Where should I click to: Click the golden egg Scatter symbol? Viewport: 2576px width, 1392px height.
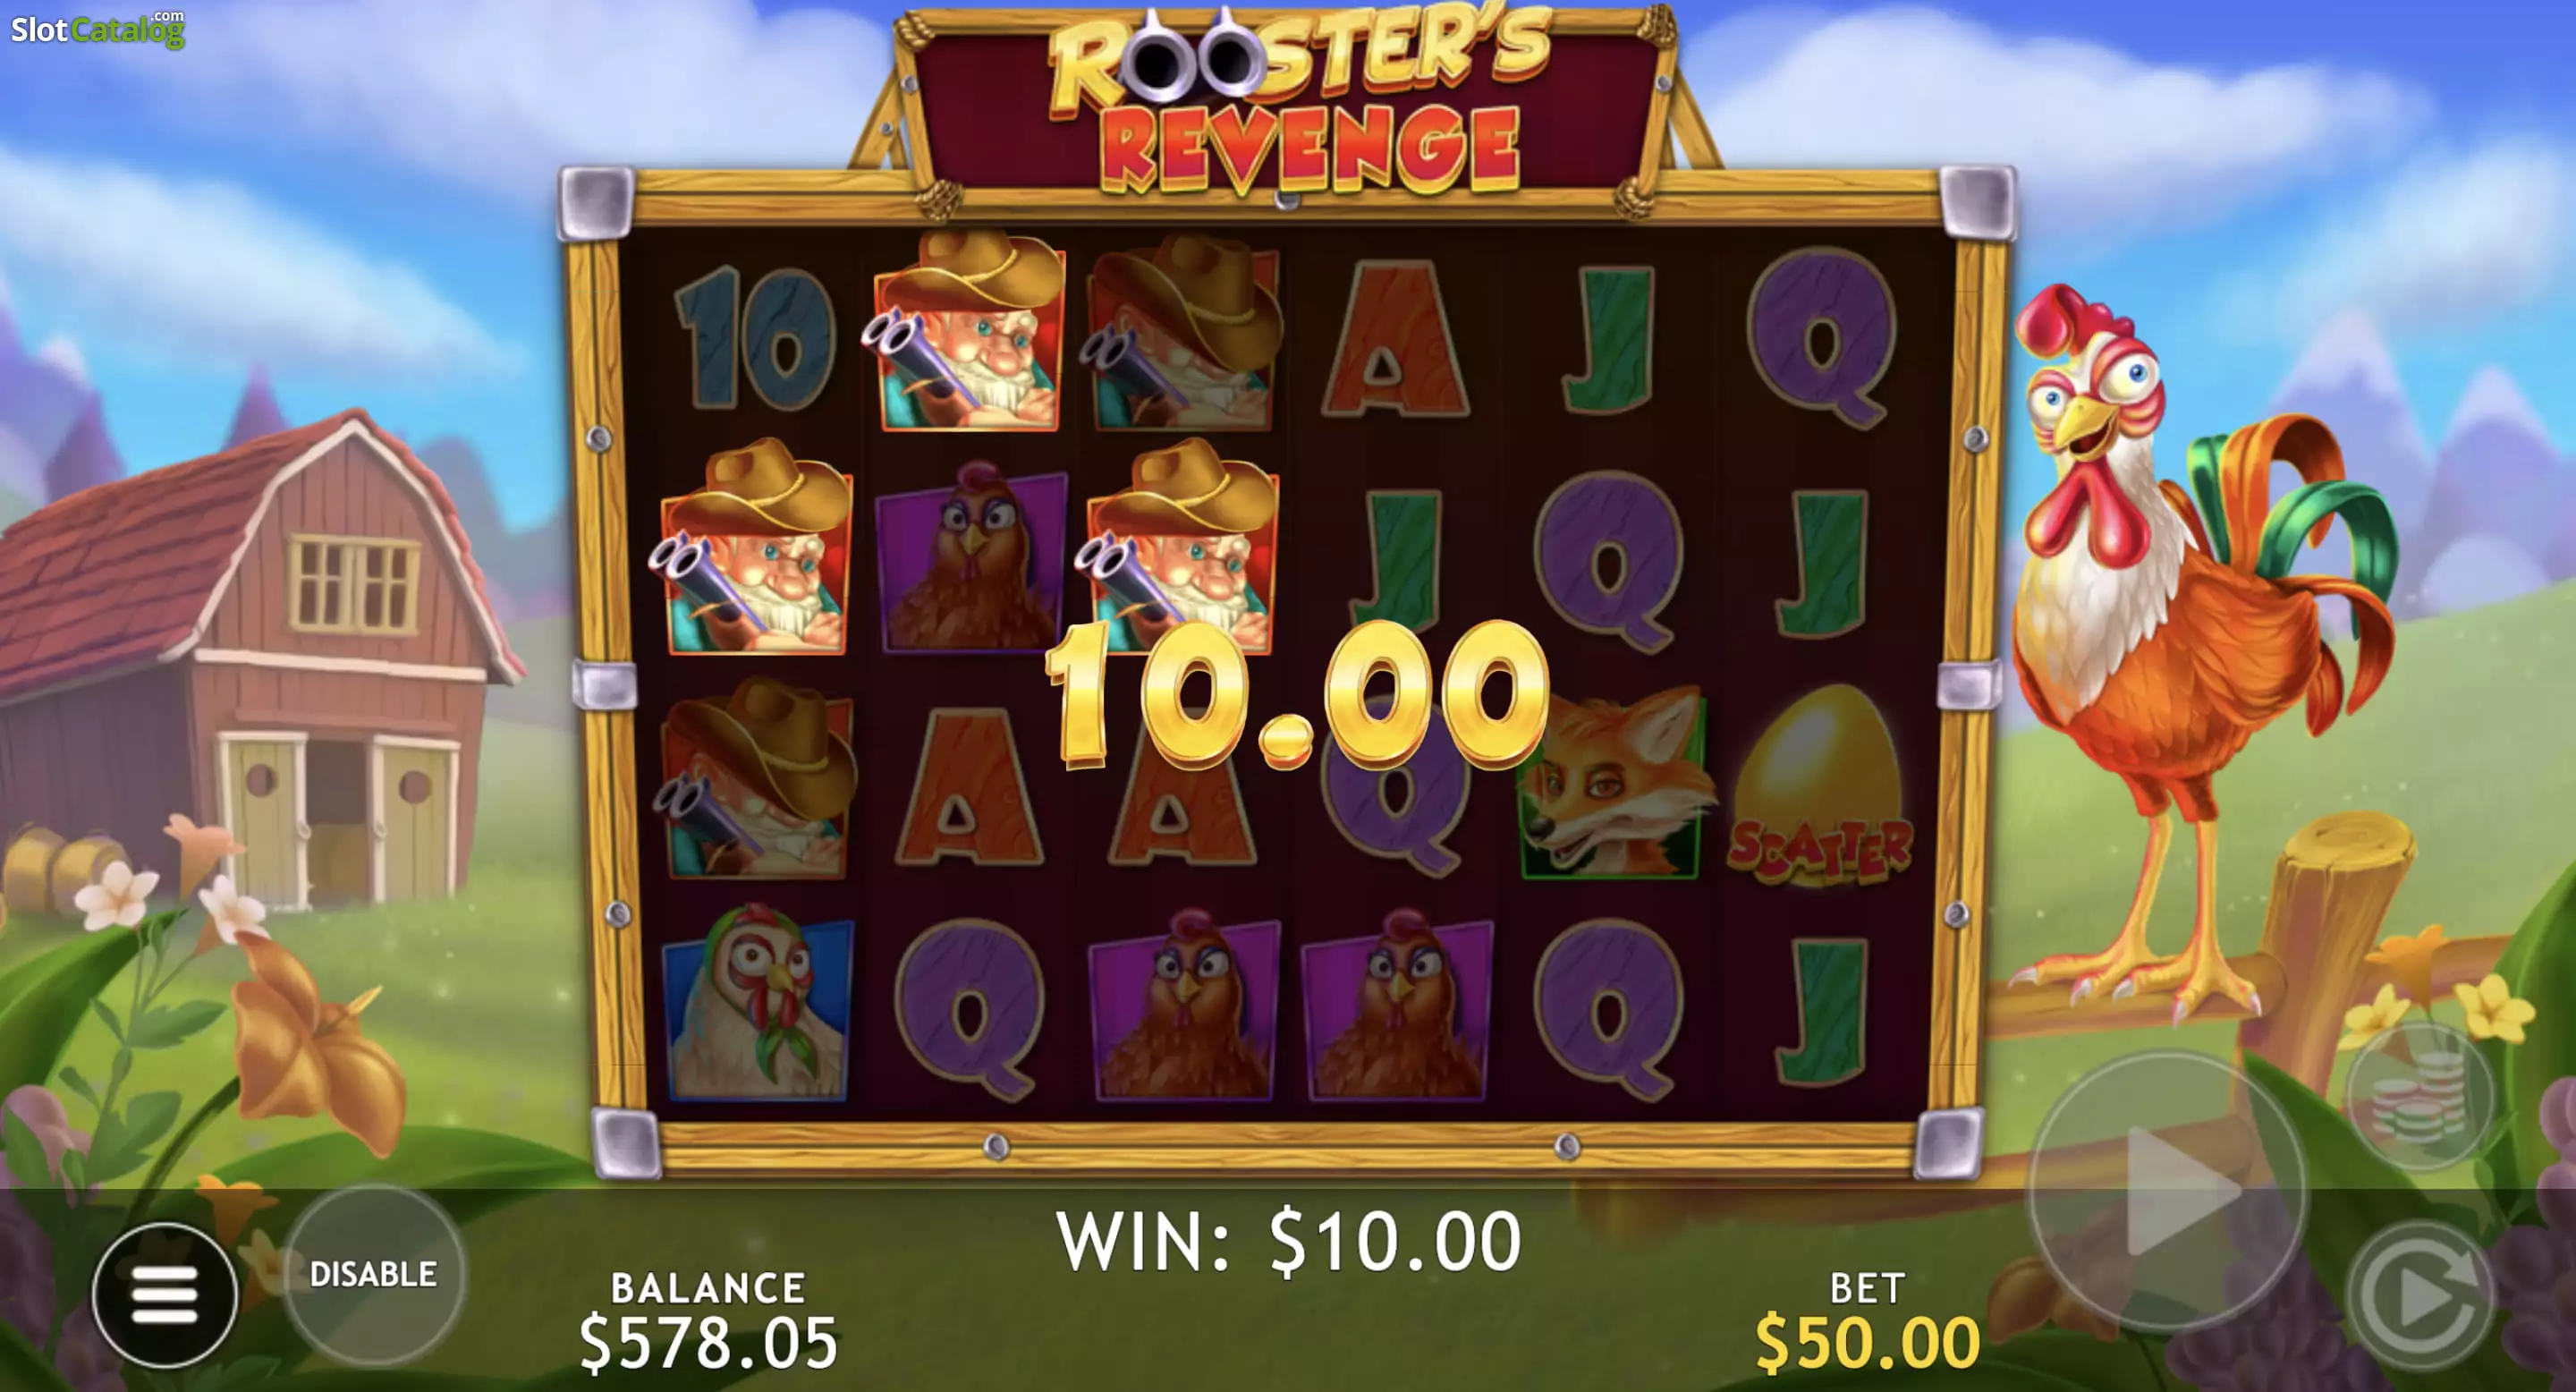point(1819,786)
